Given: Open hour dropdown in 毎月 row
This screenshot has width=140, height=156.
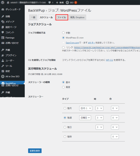Looking at the screenshot, I should (100, 108).
